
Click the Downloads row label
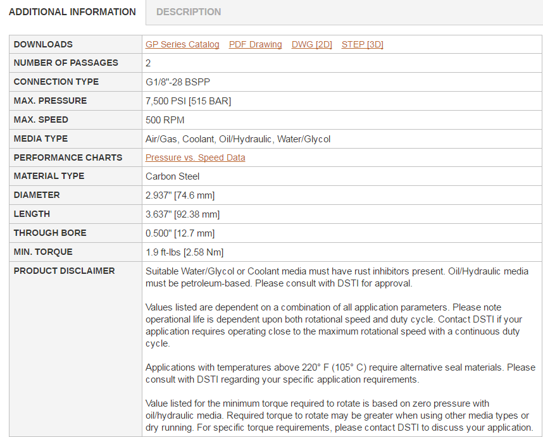tap(43, 44)
